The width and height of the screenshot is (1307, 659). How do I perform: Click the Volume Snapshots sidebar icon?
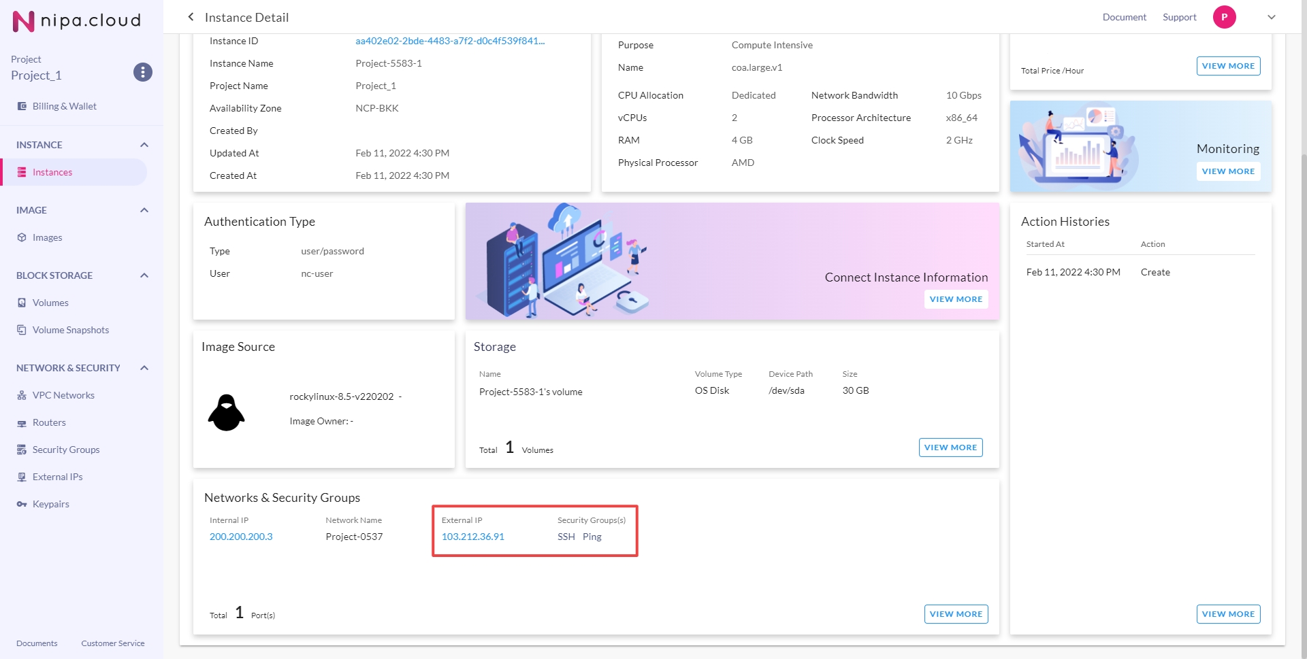(22, 330)
